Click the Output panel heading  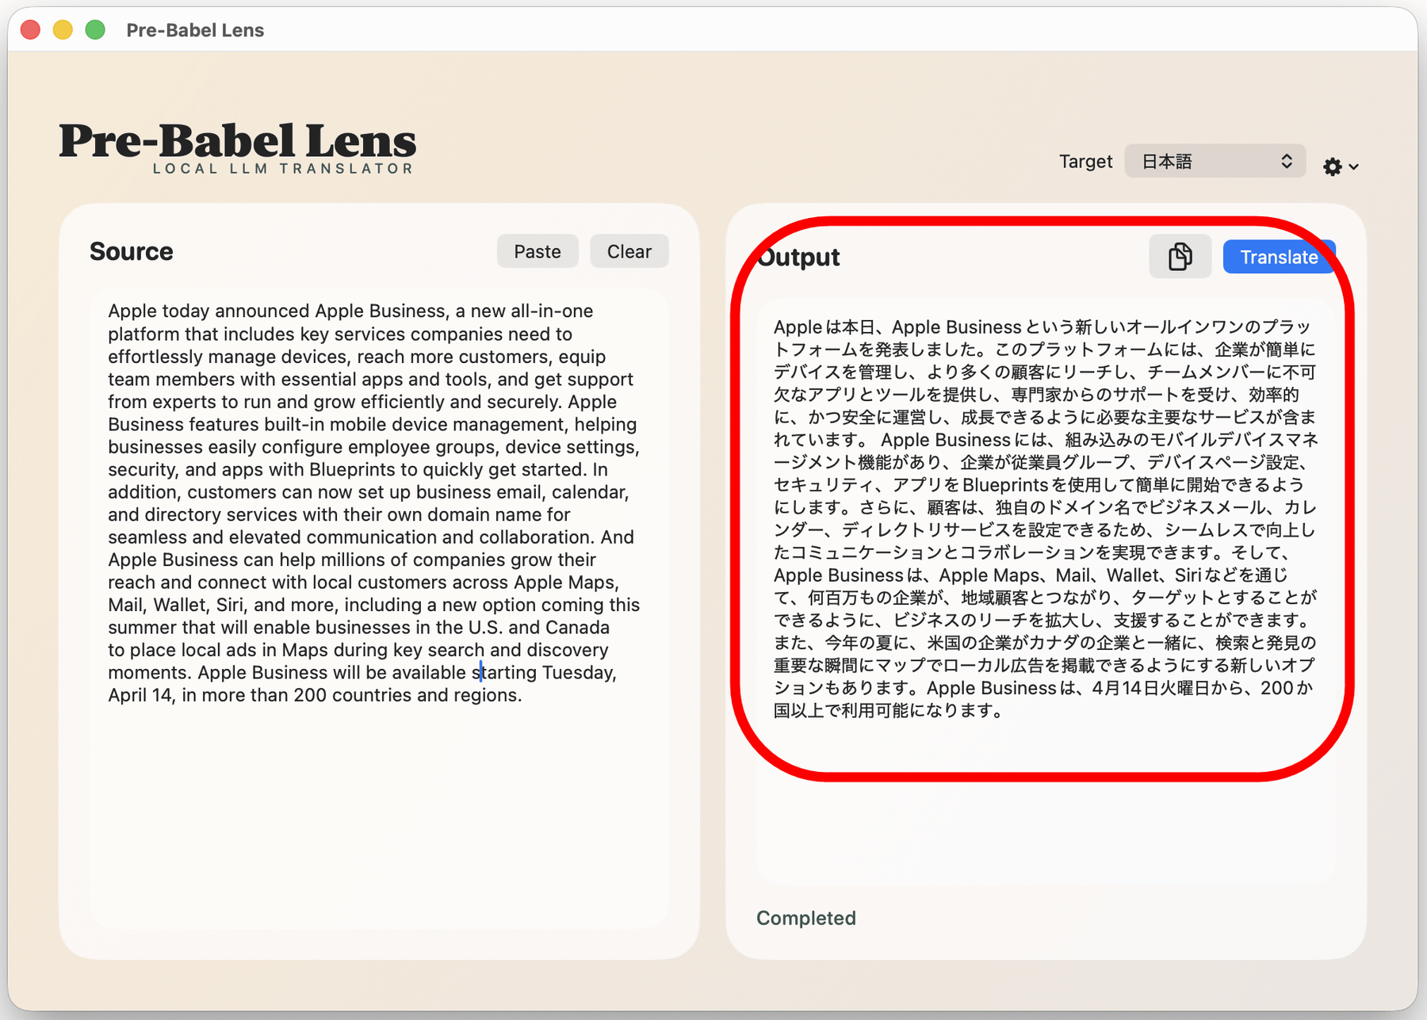tap(799, 258)
